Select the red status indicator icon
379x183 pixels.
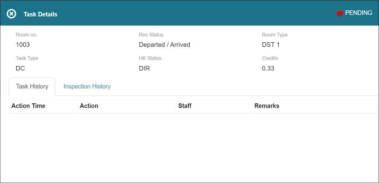(339, 13)
